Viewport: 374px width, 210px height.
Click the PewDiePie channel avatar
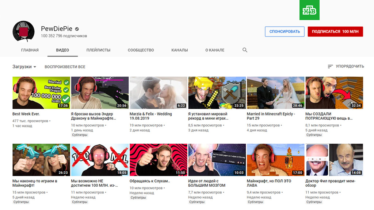(x=23, y=32)
